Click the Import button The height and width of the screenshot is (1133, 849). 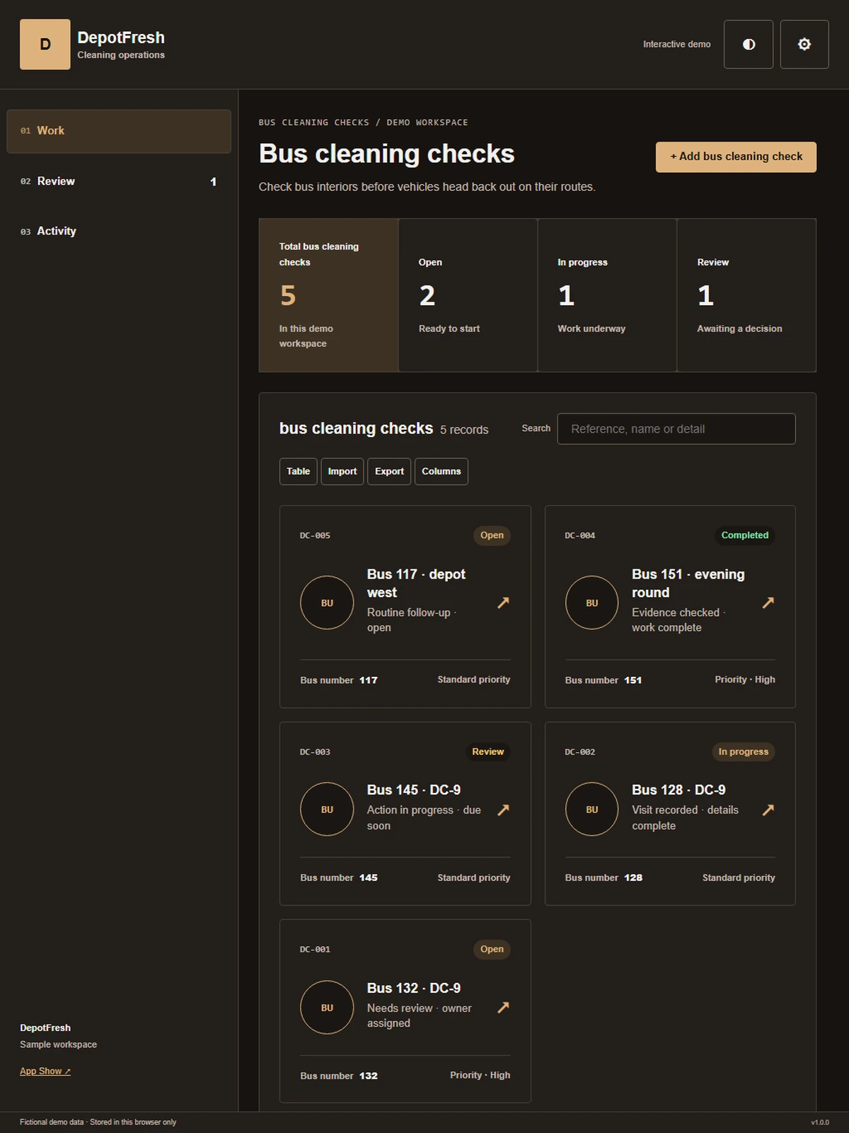342,472
